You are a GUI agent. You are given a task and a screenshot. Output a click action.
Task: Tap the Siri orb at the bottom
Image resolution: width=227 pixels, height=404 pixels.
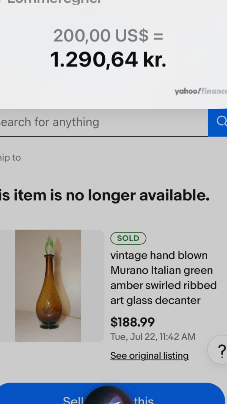pos(107,396)
